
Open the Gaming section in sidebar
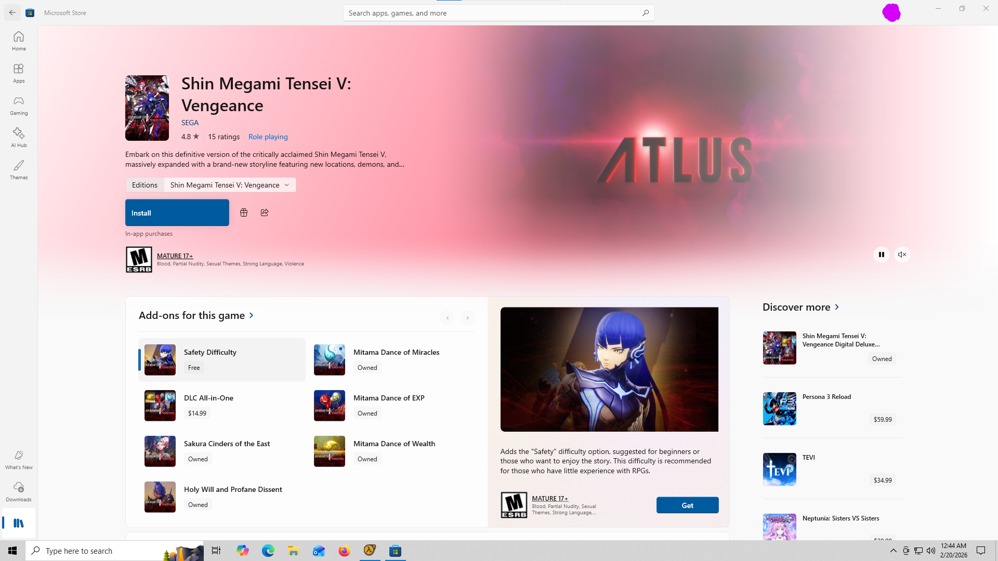click(x=19, y=105)
